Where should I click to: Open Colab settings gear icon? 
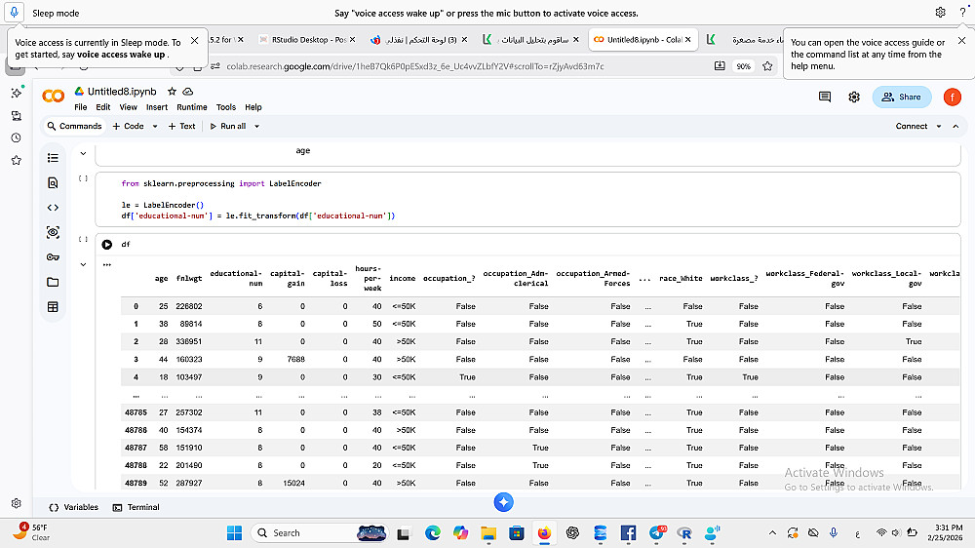click(x=854, y=97)
